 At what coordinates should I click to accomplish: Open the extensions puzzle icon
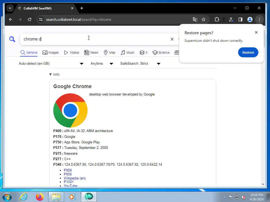[217, 19]
